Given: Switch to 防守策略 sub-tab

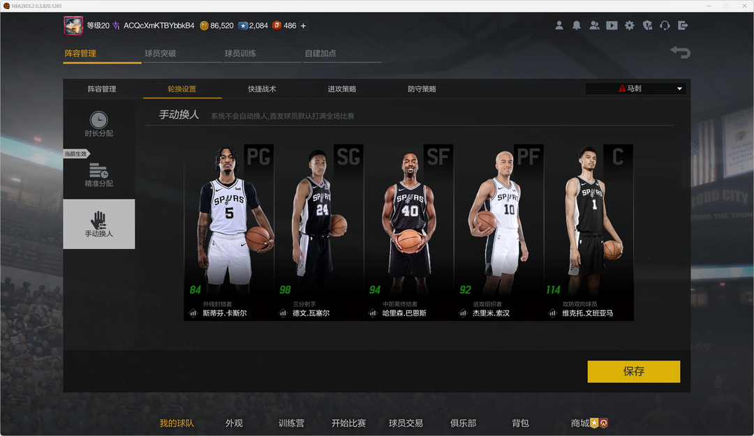Looking at the screenshot, I should coord(422,89).
